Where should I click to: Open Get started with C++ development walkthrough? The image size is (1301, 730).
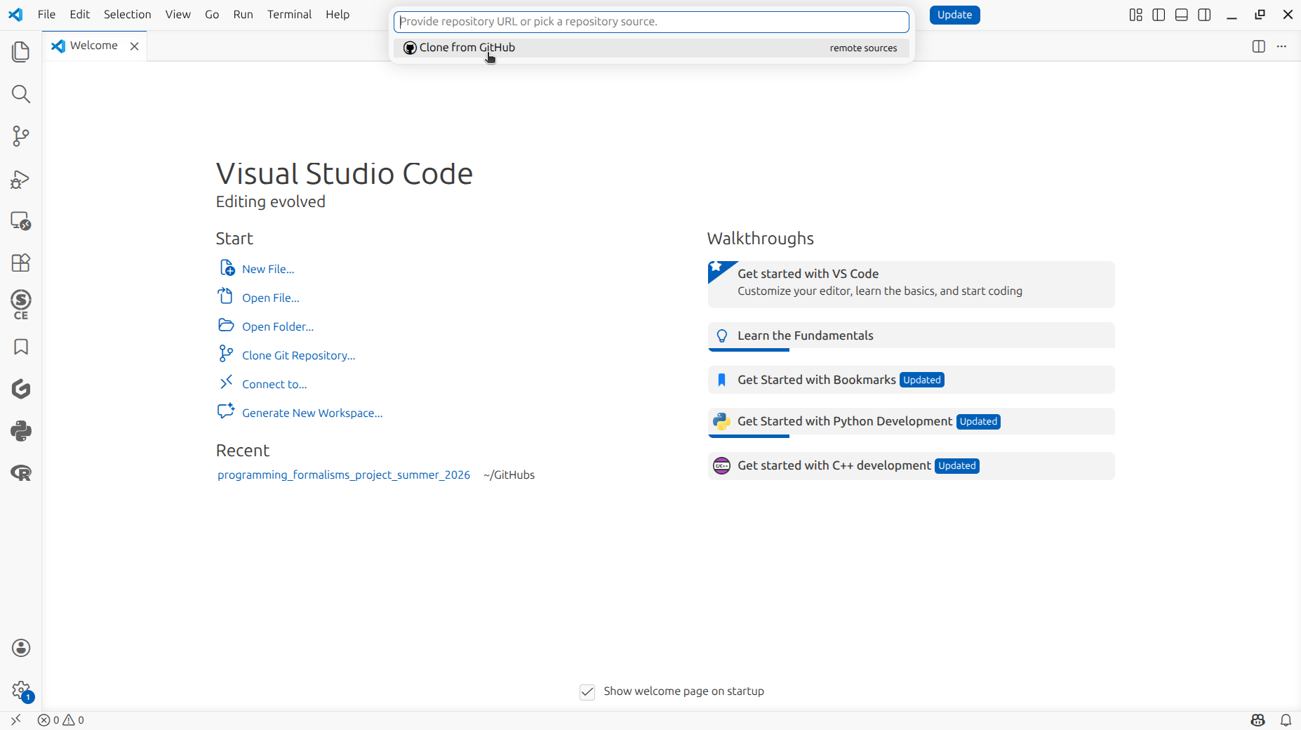911,466
